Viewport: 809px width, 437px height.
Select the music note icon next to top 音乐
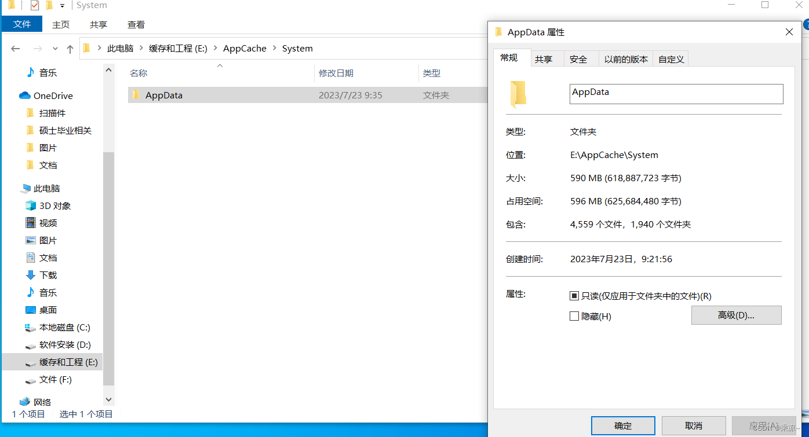pyautogui.click(x=30, y=72)
